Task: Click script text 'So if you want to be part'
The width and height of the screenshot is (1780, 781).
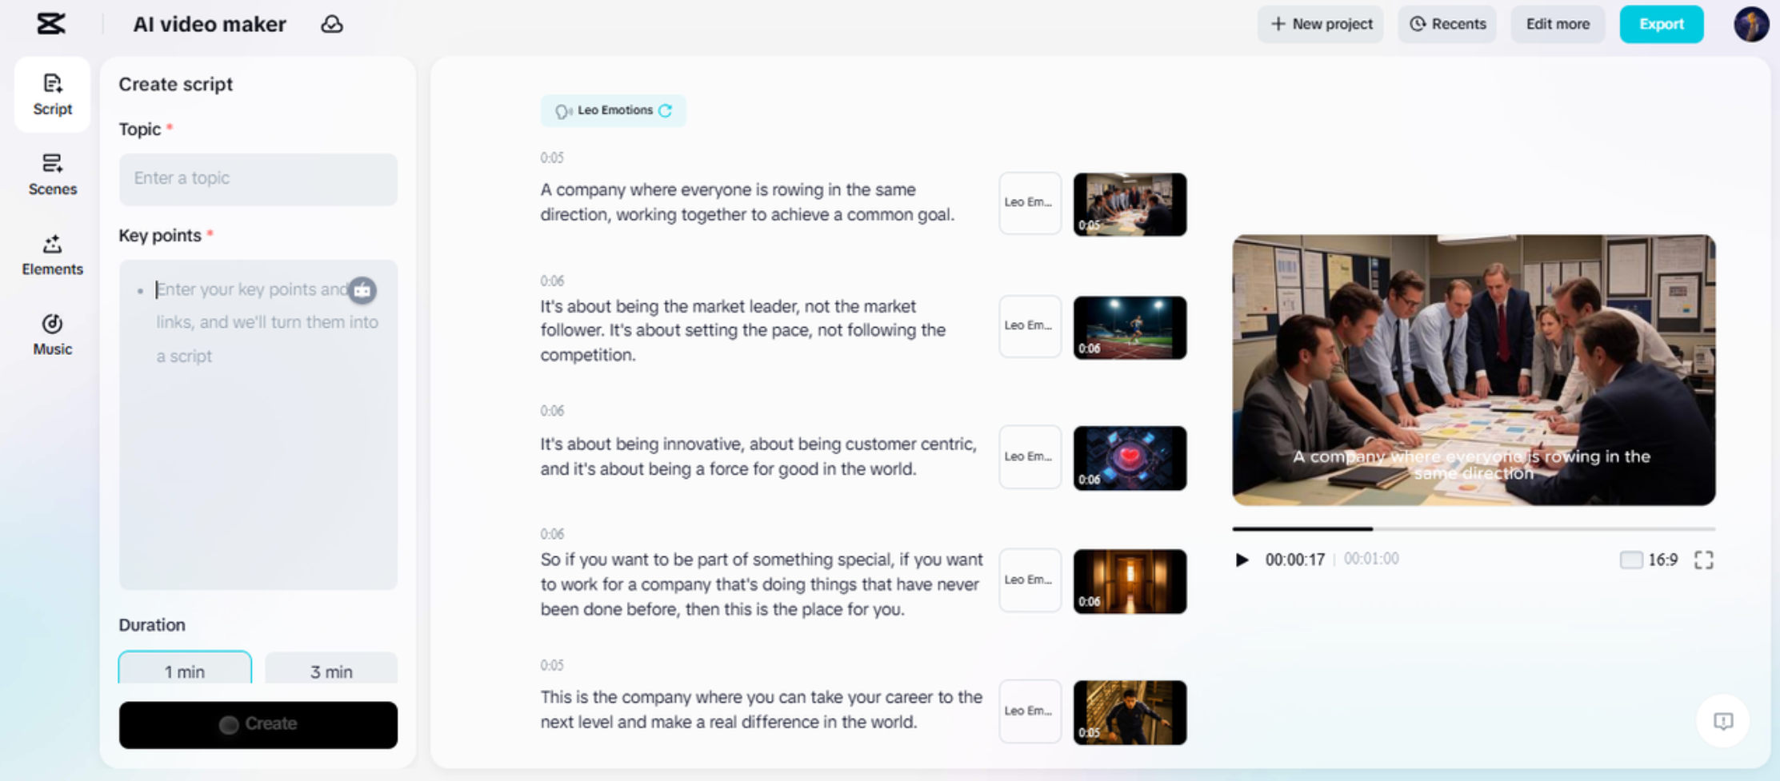Action: pos(761,584)
